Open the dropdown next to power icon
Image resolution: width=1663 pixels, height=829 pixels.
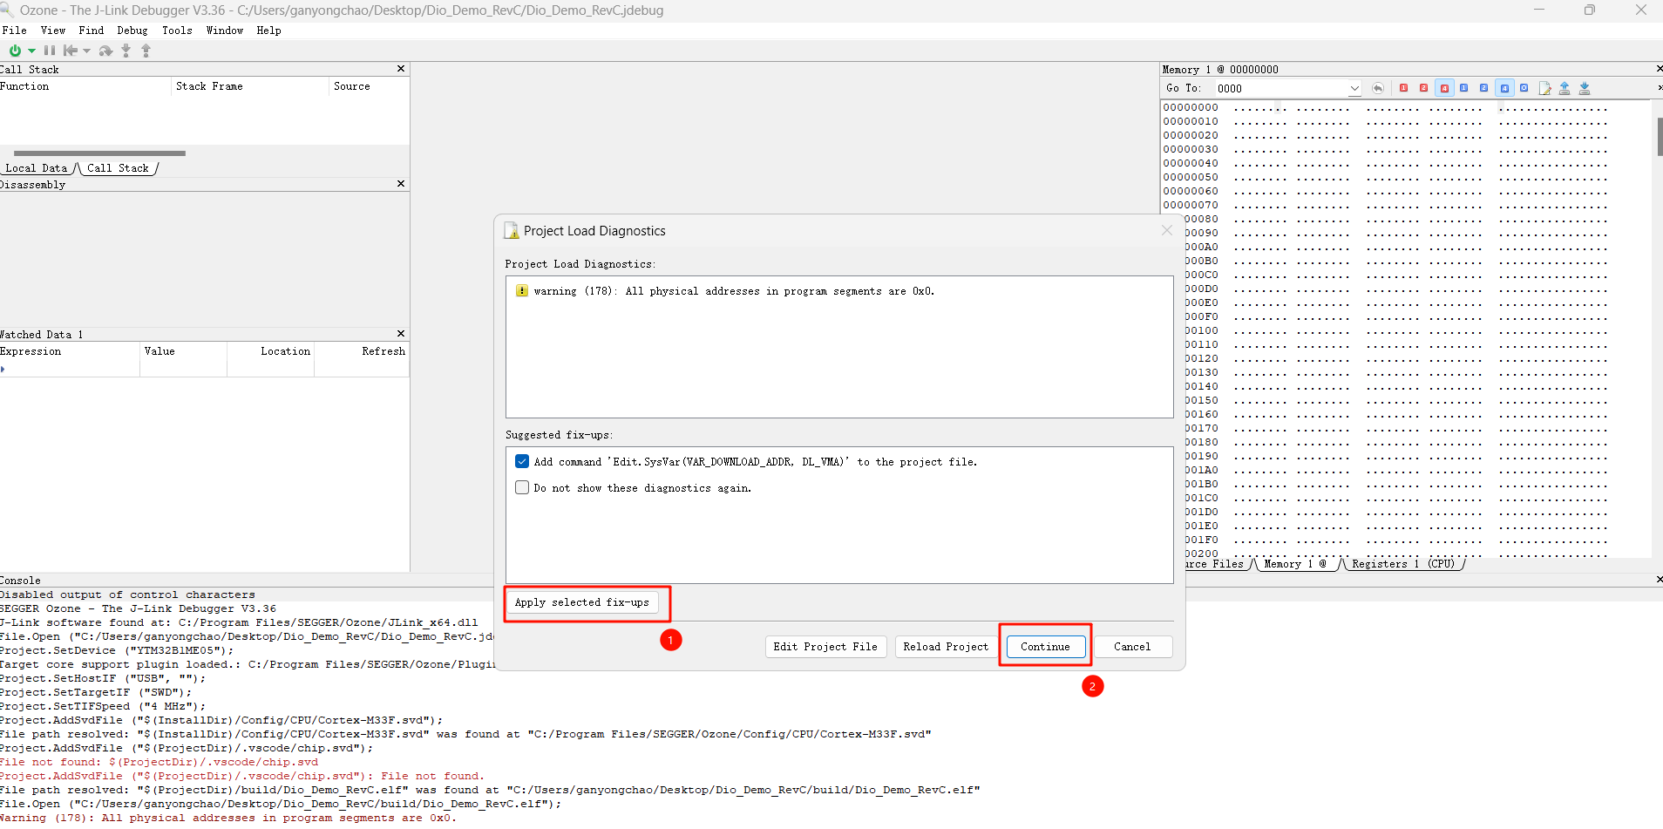(31, 51)
